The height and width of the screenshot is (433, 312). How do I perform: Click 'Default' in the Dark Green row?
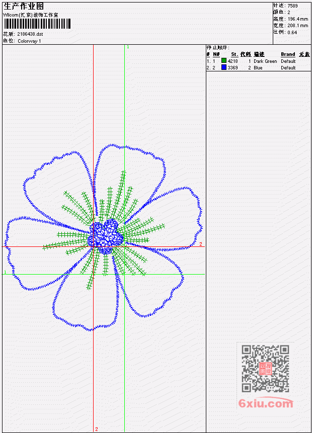tap(288, 61)
